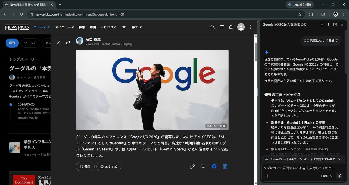Pop out the Gemini panel to a floating window

click(335, 25)
